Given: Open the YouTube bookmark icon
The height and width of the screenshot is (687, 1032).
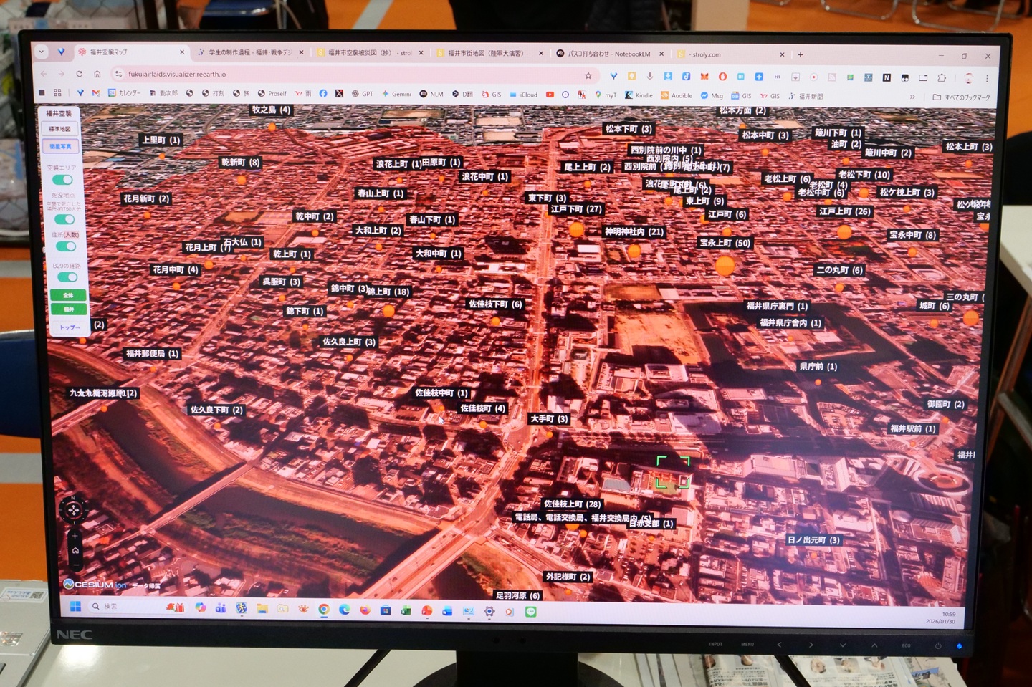Looking at the screenshot, I should [550, 95].
